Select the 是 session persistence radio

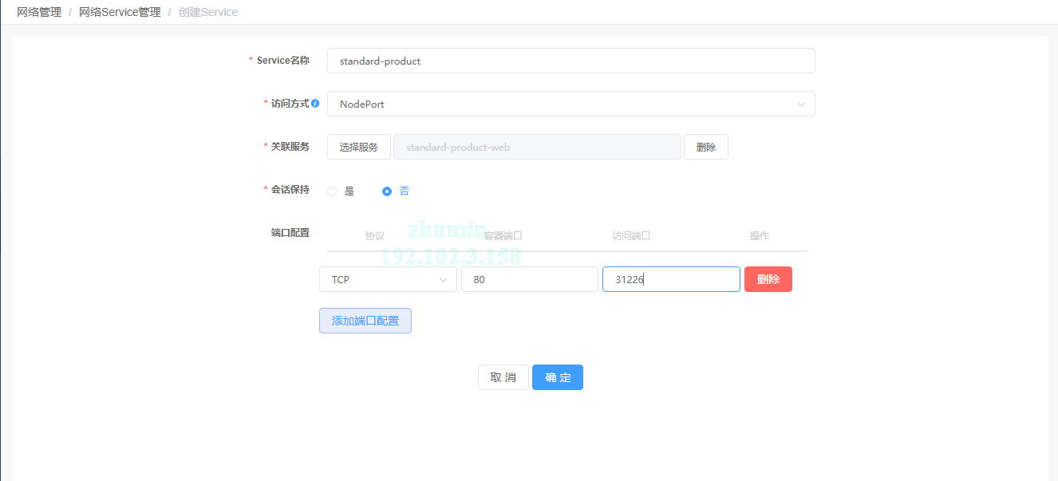point(333,191)
